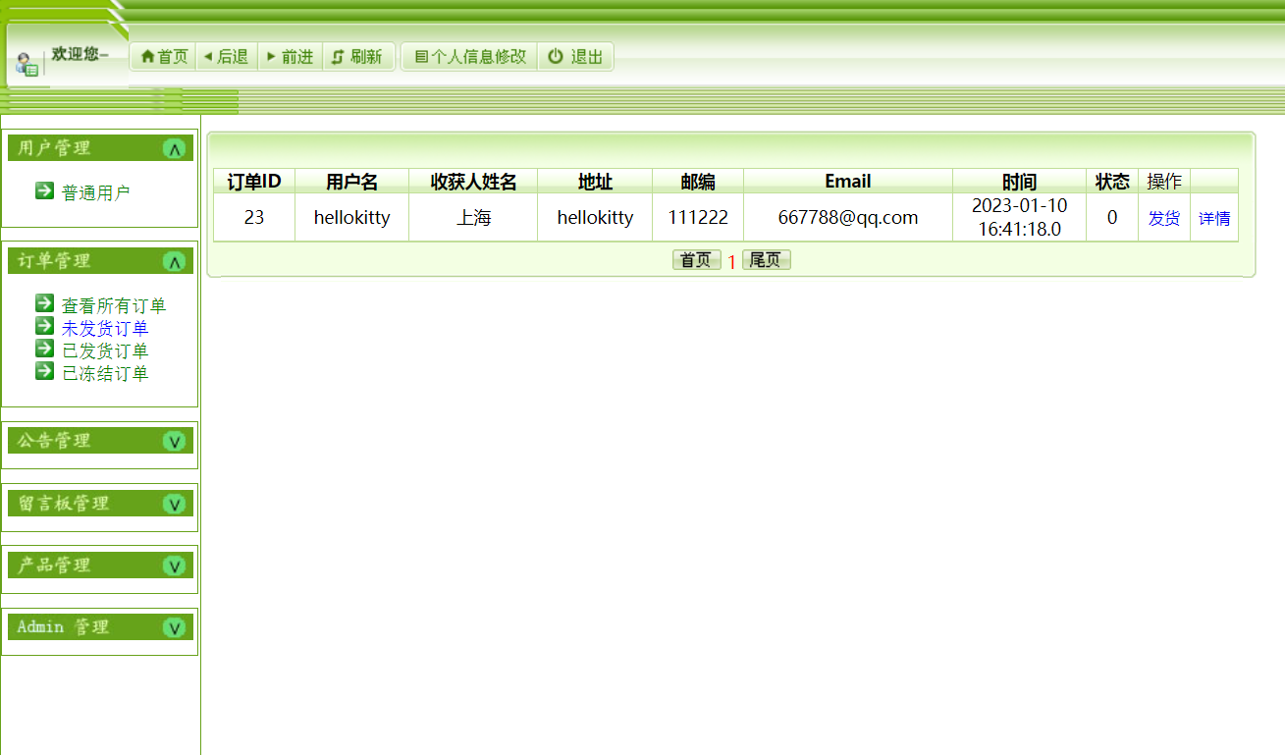The height and width of the screenshot is (755, 1285).
Task: Click the 尾页 pagination button
Action: (x=767, y=260)
